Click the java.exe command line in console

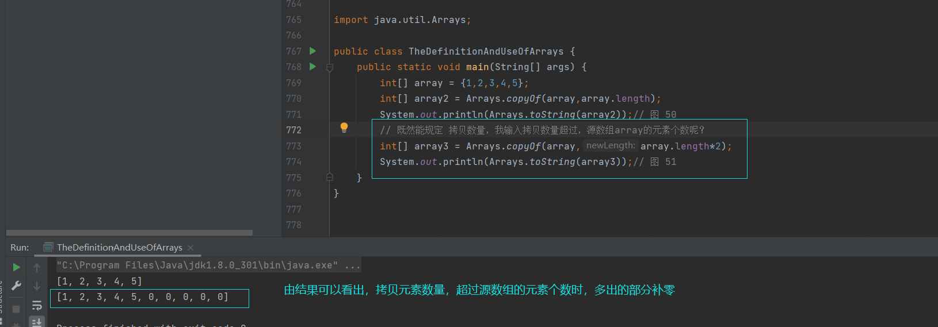click(x=209, y=266)
